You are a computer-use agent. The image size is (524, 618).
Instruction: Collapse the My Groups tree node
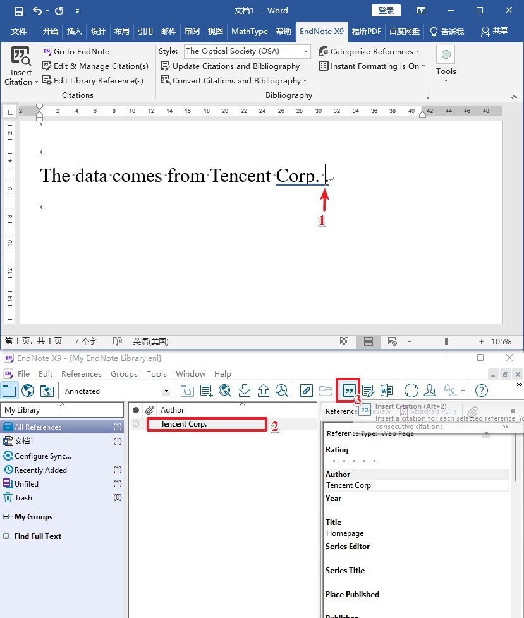coord(6,517)
